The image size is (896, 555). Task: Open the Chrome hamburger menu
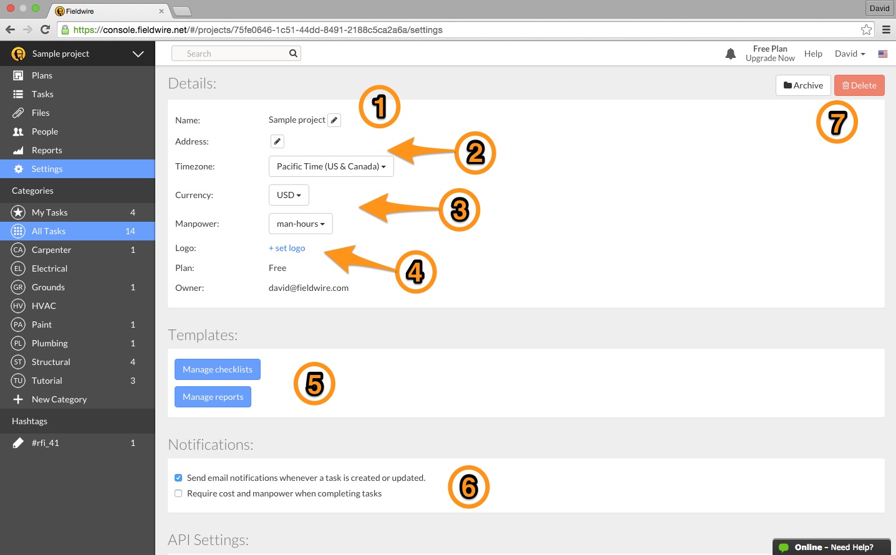point(886,29)
